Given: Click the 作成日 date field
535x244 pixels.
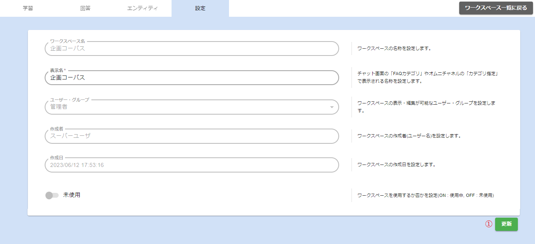Looking at the screenshot, I should [191, 165].
